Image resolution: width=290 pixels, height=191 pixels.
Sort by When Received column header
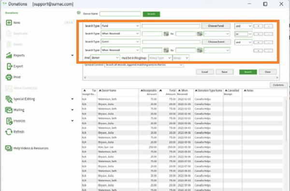[185, 92]
